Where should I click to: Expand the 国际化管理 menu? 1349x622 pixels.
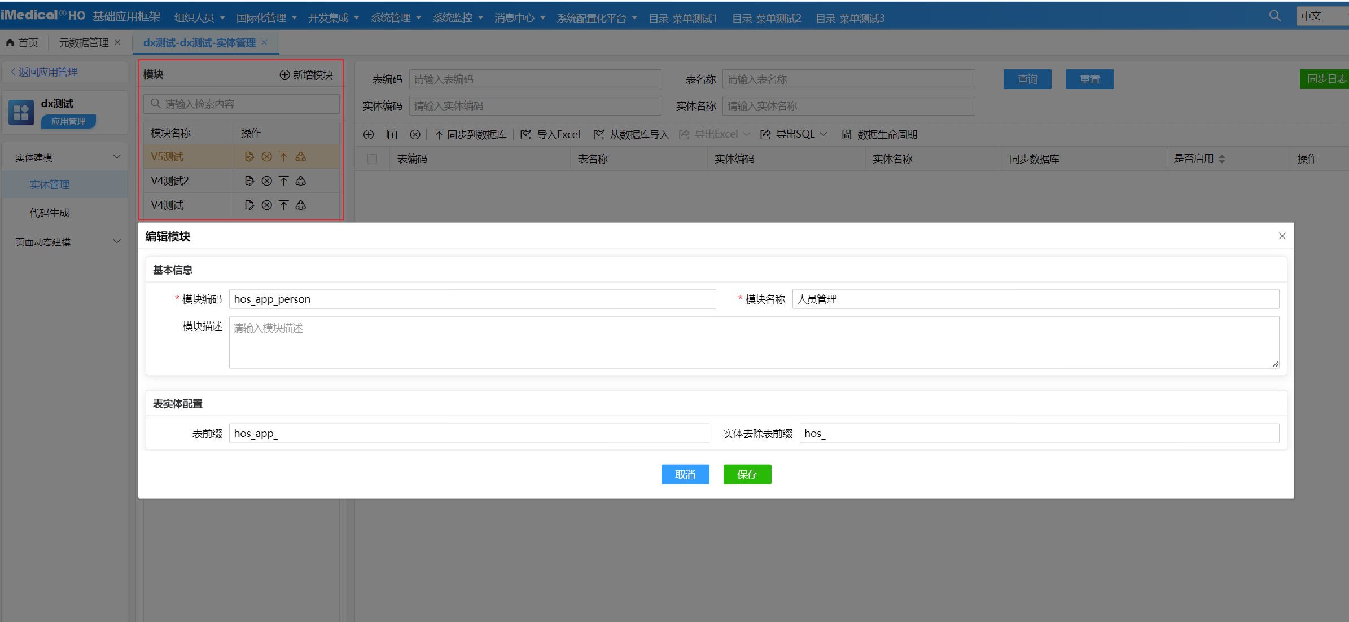coord(266,18)
